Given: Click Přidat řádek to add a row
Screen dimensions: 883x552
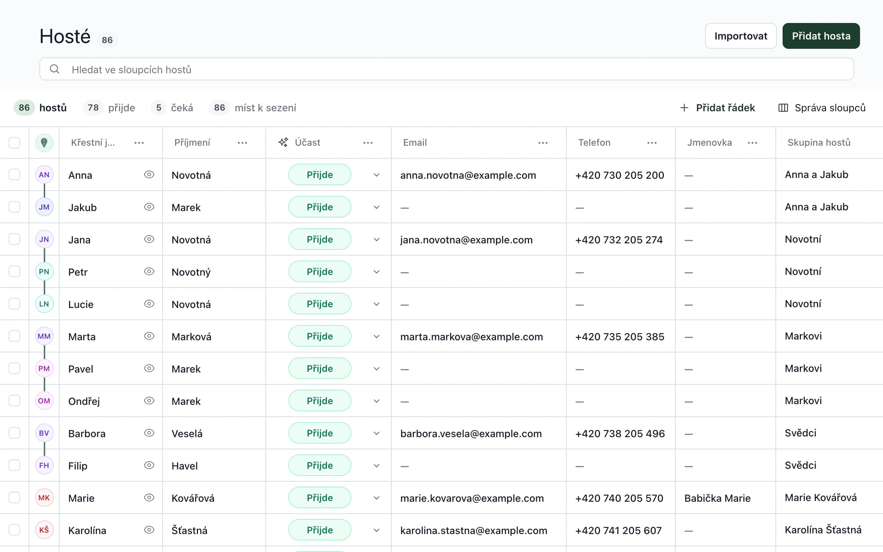Looking at the screenshot, I should coord(717,108).
